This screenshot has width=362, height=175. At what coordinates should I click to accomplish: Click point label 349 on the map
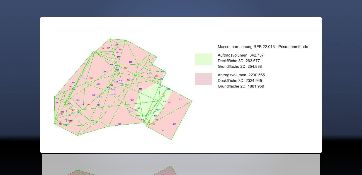(x=104, y=72)
